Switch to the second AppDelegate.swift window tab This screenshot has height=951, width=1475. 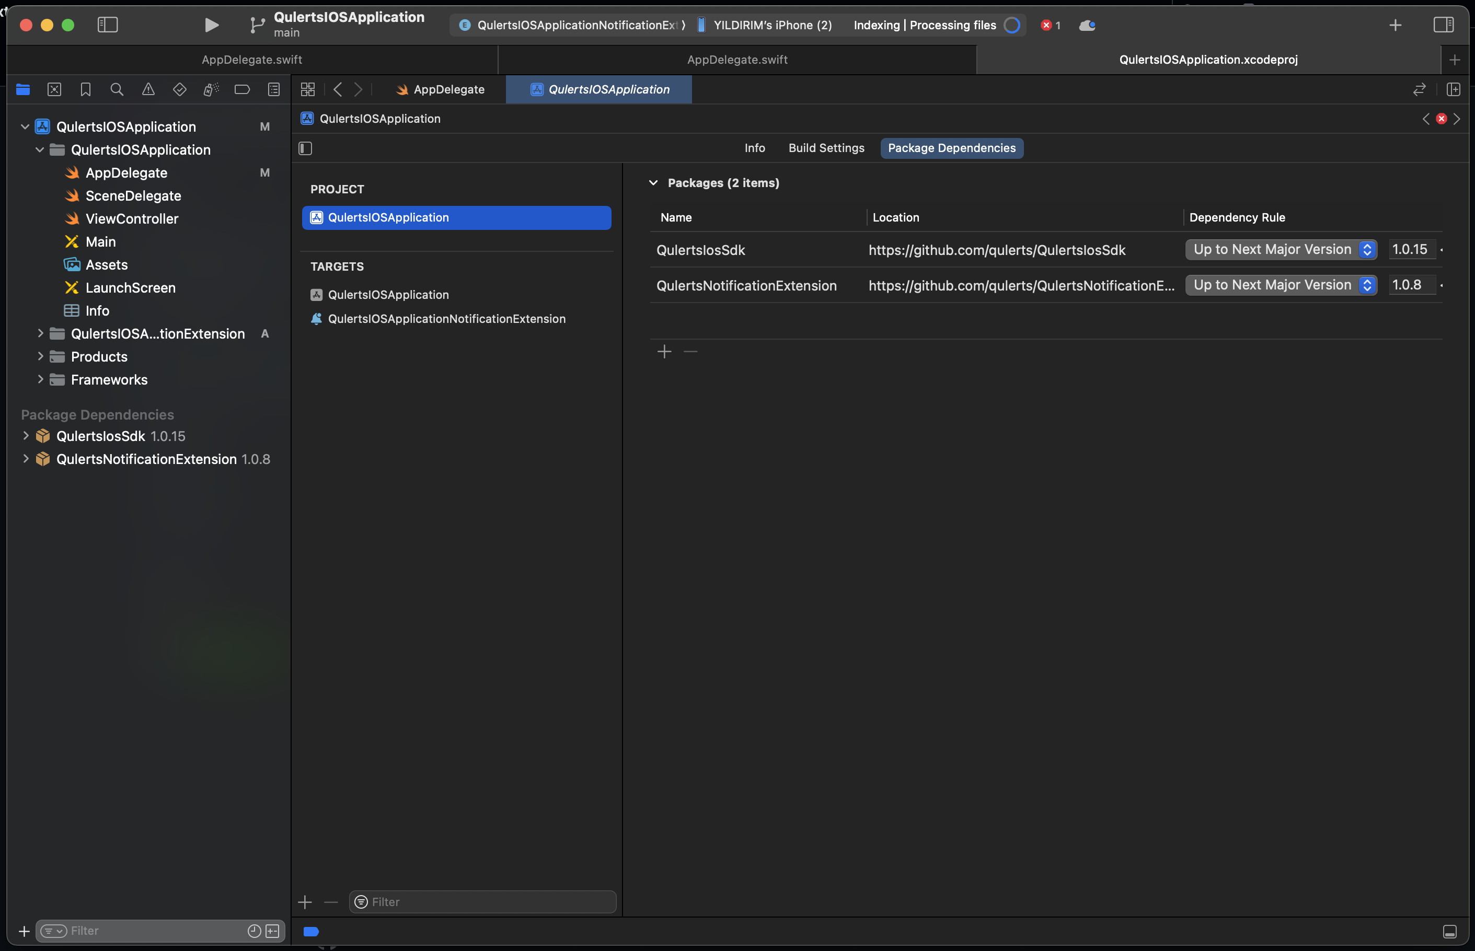(x=737, y=59)
